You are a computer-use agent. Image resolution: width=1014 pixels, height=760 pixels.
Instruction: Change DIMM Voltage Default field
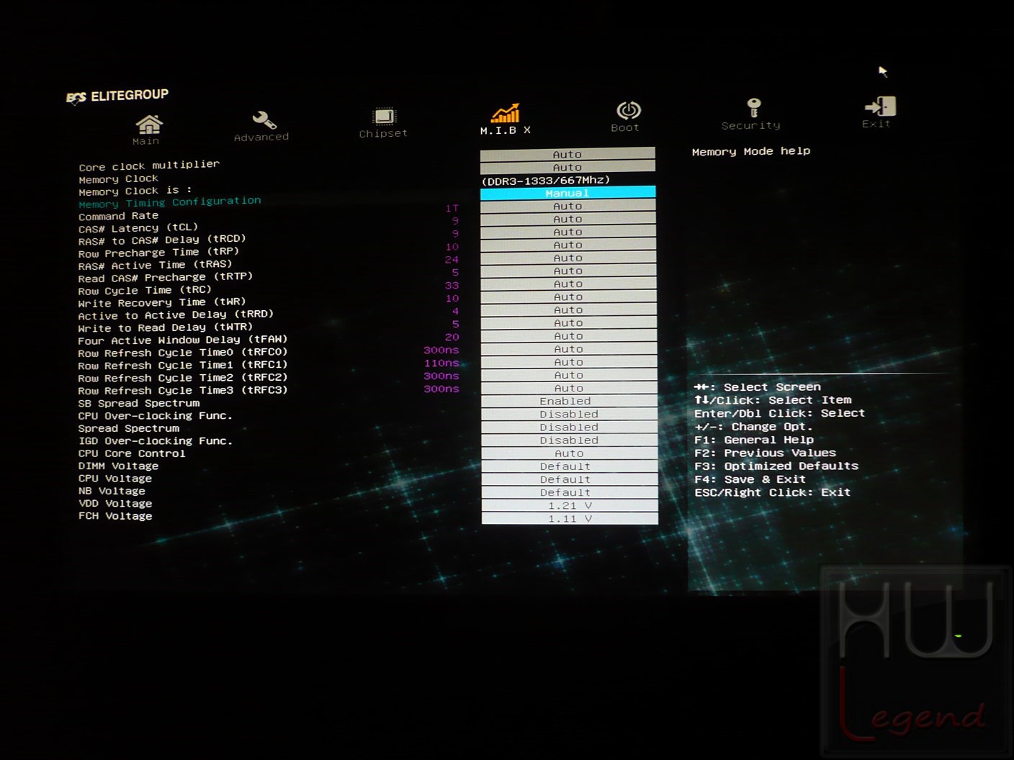tap(569, 466)
